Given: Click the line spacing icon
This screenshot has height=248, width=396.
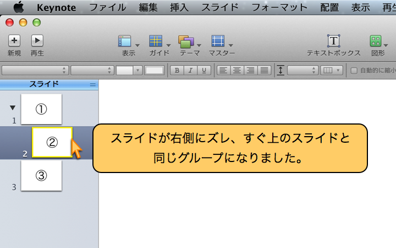Looking at the screenshot, I should coord(280,71).
